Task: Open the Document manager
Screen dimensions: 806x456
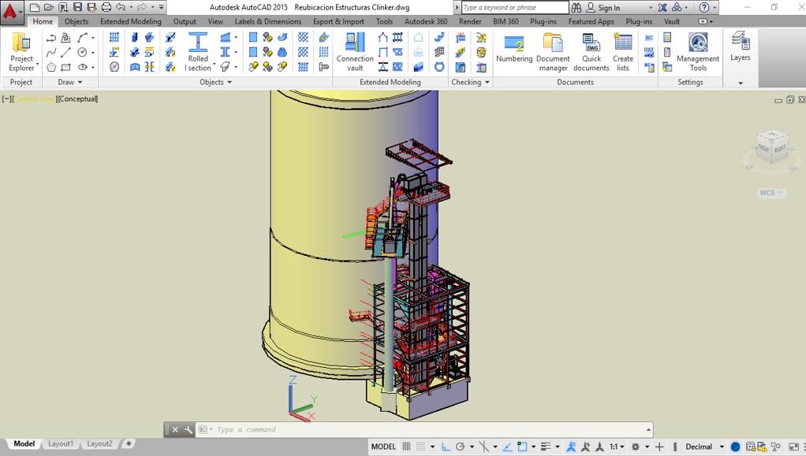Action: tap(553, 52)
